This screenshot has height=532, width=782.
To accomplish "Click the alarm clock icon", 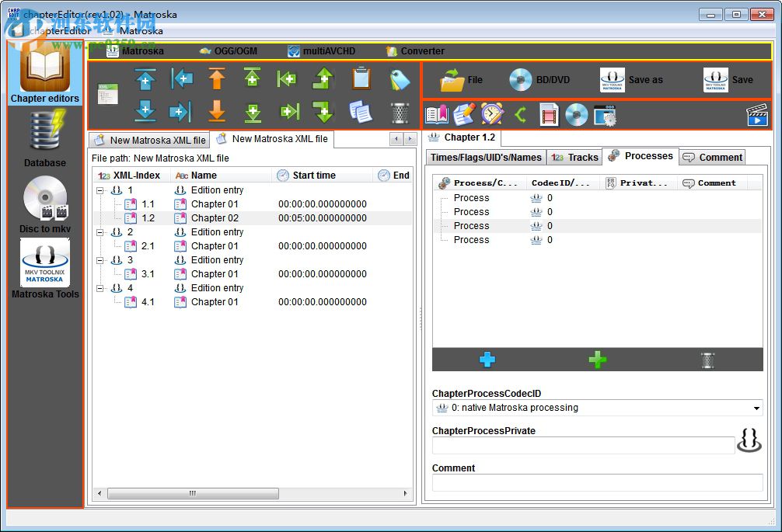I will [492, 115].
